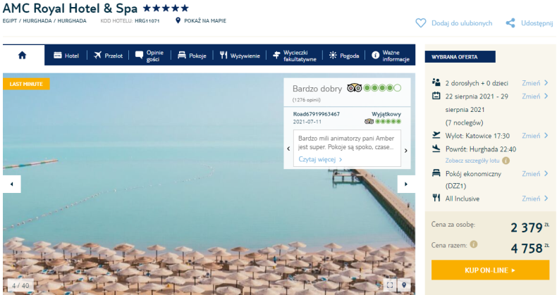Click the WYBRANA OFERTA header
The image size is (557, 295).
click(x=460, y=57)
